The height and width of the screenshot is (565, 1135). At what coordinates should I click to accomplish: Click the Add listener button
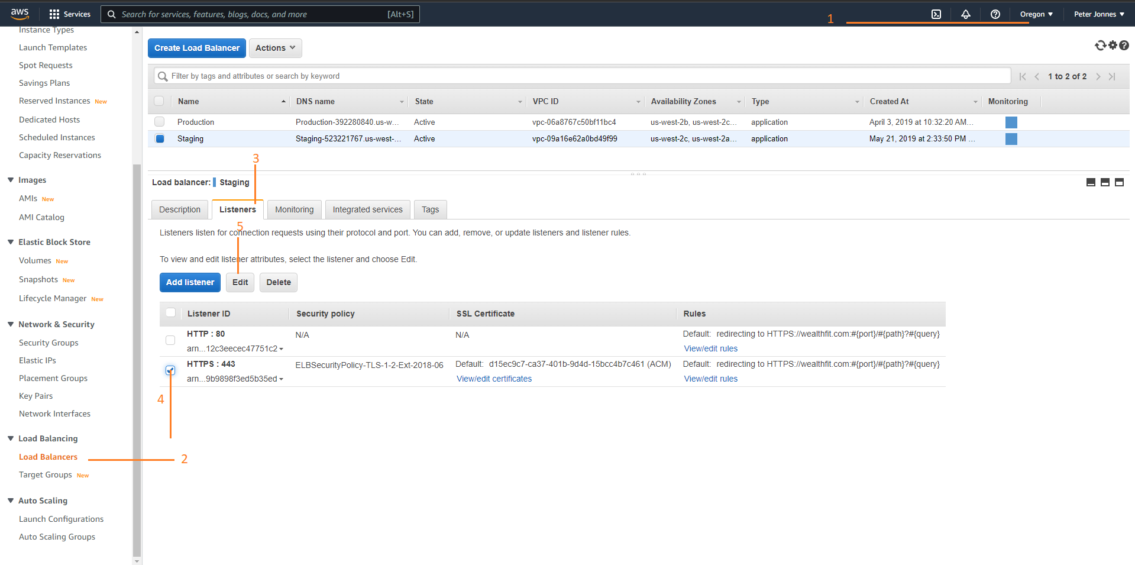[x=190, y=282]
